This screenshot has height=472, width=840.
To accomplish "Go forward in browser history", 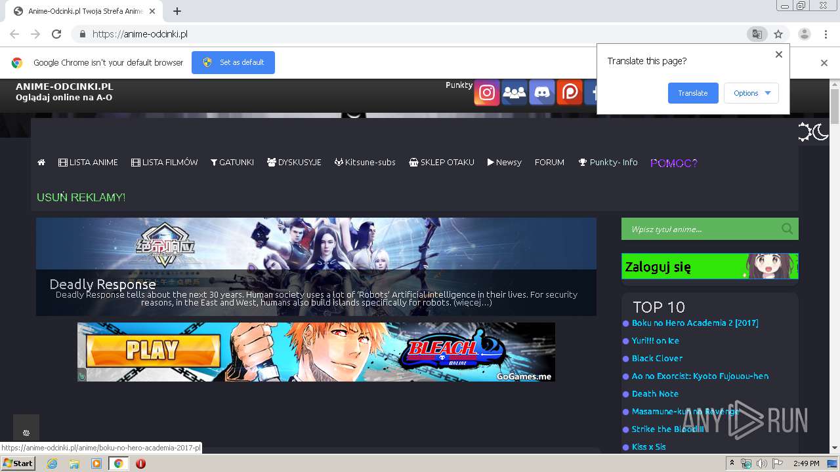I will pos(35,34).
